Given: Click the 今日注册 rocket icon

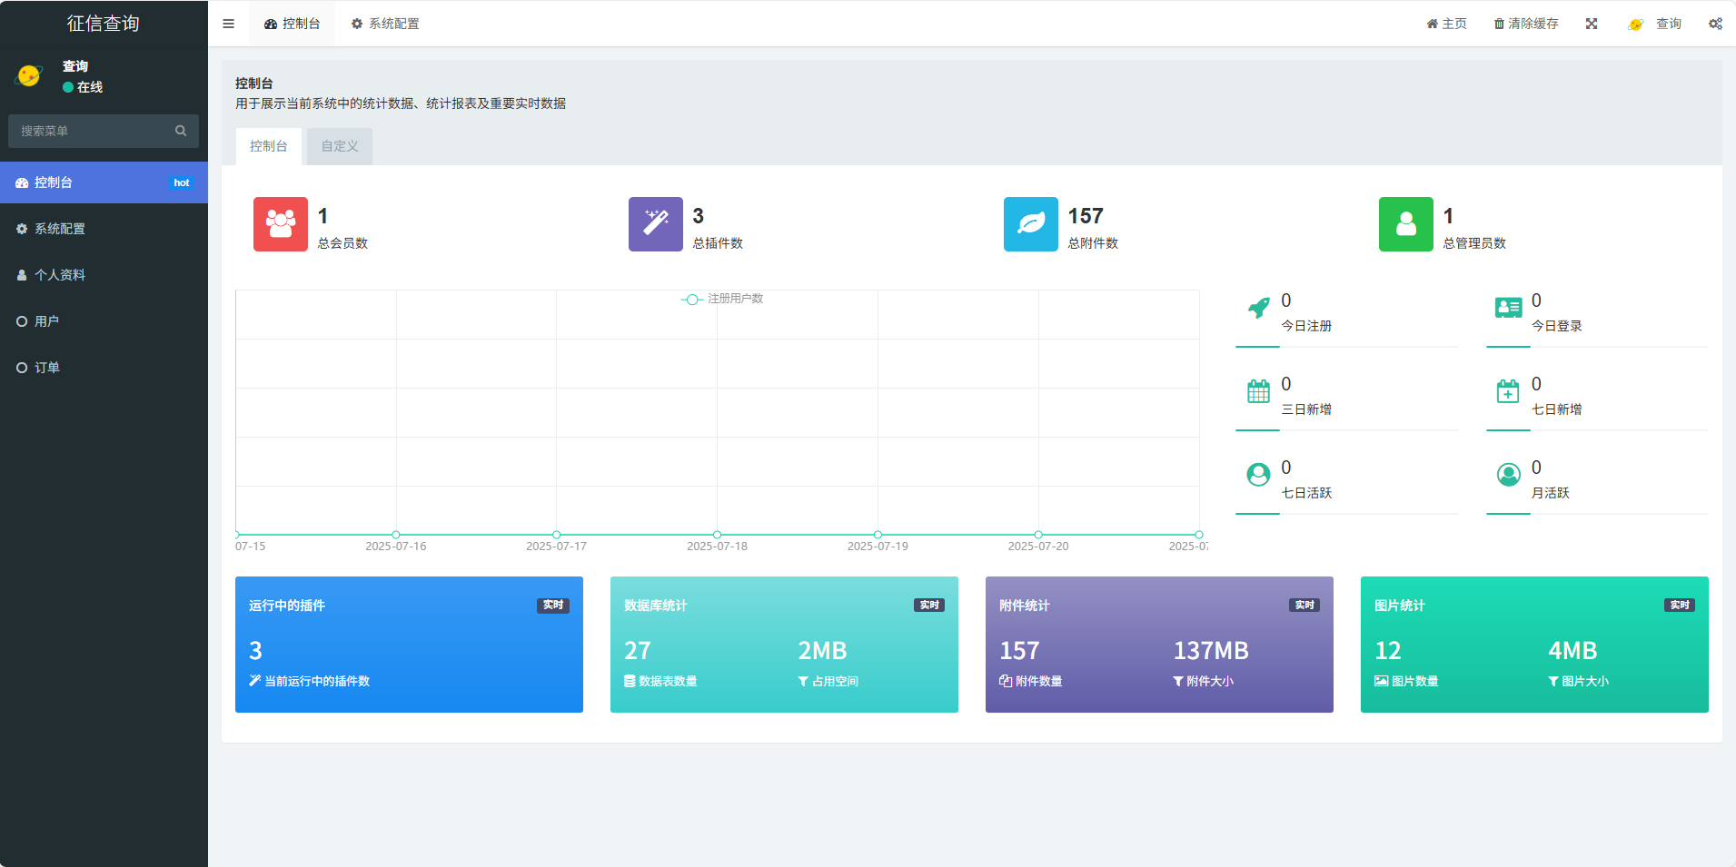Looking at the screenshot, I should (x=1258, y=308).
